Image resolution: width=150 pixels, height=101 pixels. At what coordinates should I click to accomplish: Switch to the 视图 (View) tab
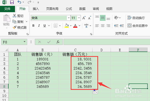(x=109, y=9)
